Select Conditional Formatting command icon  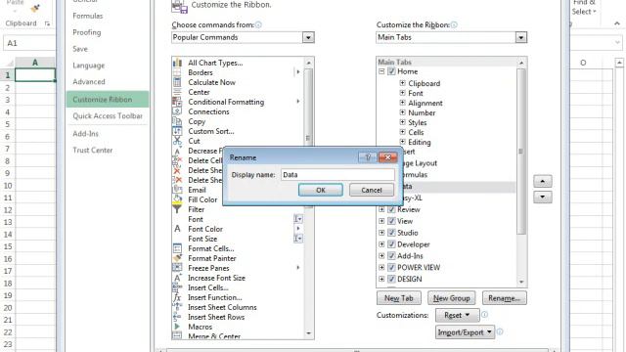[177, 102]
